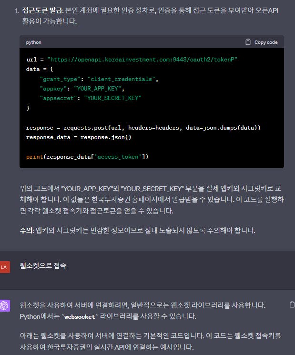Click the "client_credentials" string

pyautogui.click(x=122, y=79)
